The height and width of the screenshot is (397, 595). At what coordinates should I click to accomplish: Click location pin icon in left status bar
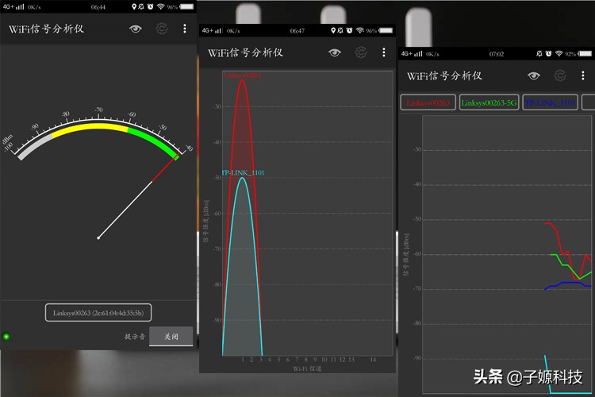tap(134, 6)
